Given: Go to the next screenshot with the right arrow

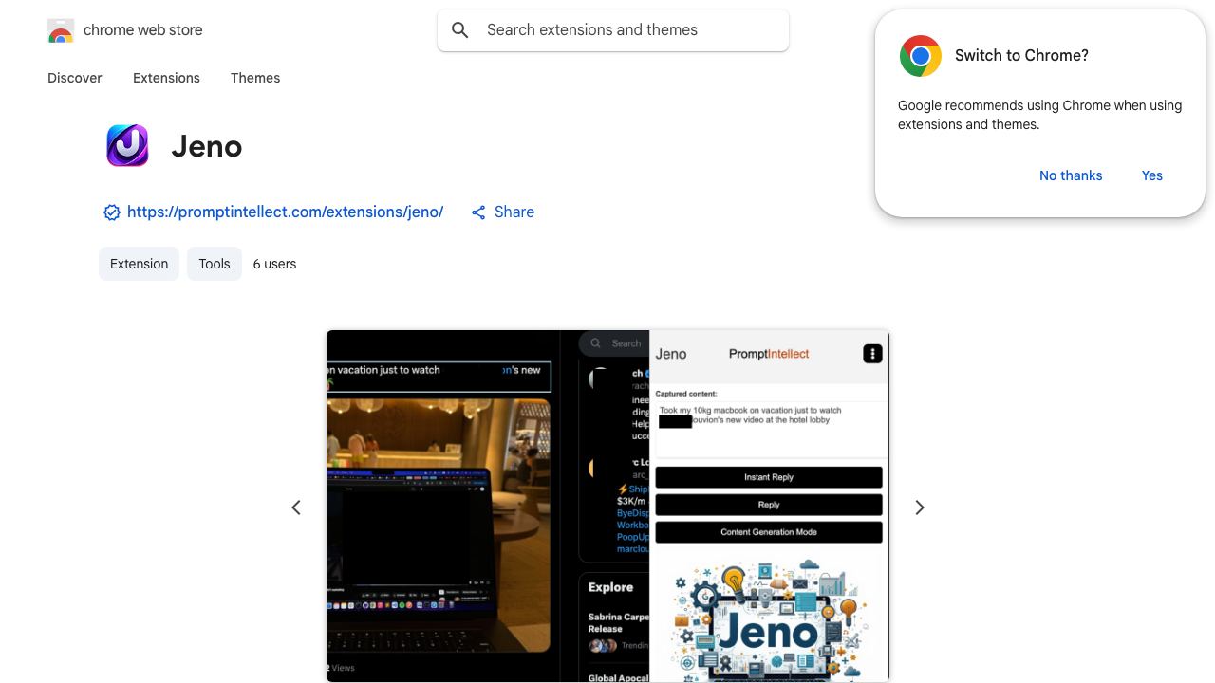Looking at the screenshot, I should 919,508.
